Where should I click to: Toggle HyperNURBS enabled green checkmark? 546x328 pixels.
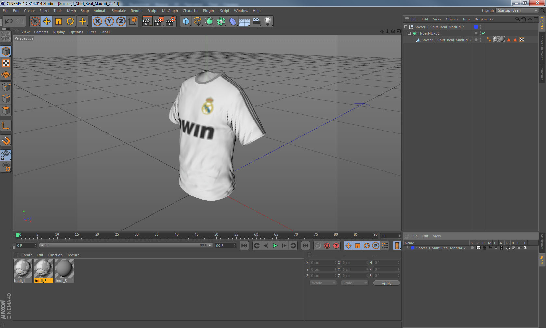click(x=484, y=33)
